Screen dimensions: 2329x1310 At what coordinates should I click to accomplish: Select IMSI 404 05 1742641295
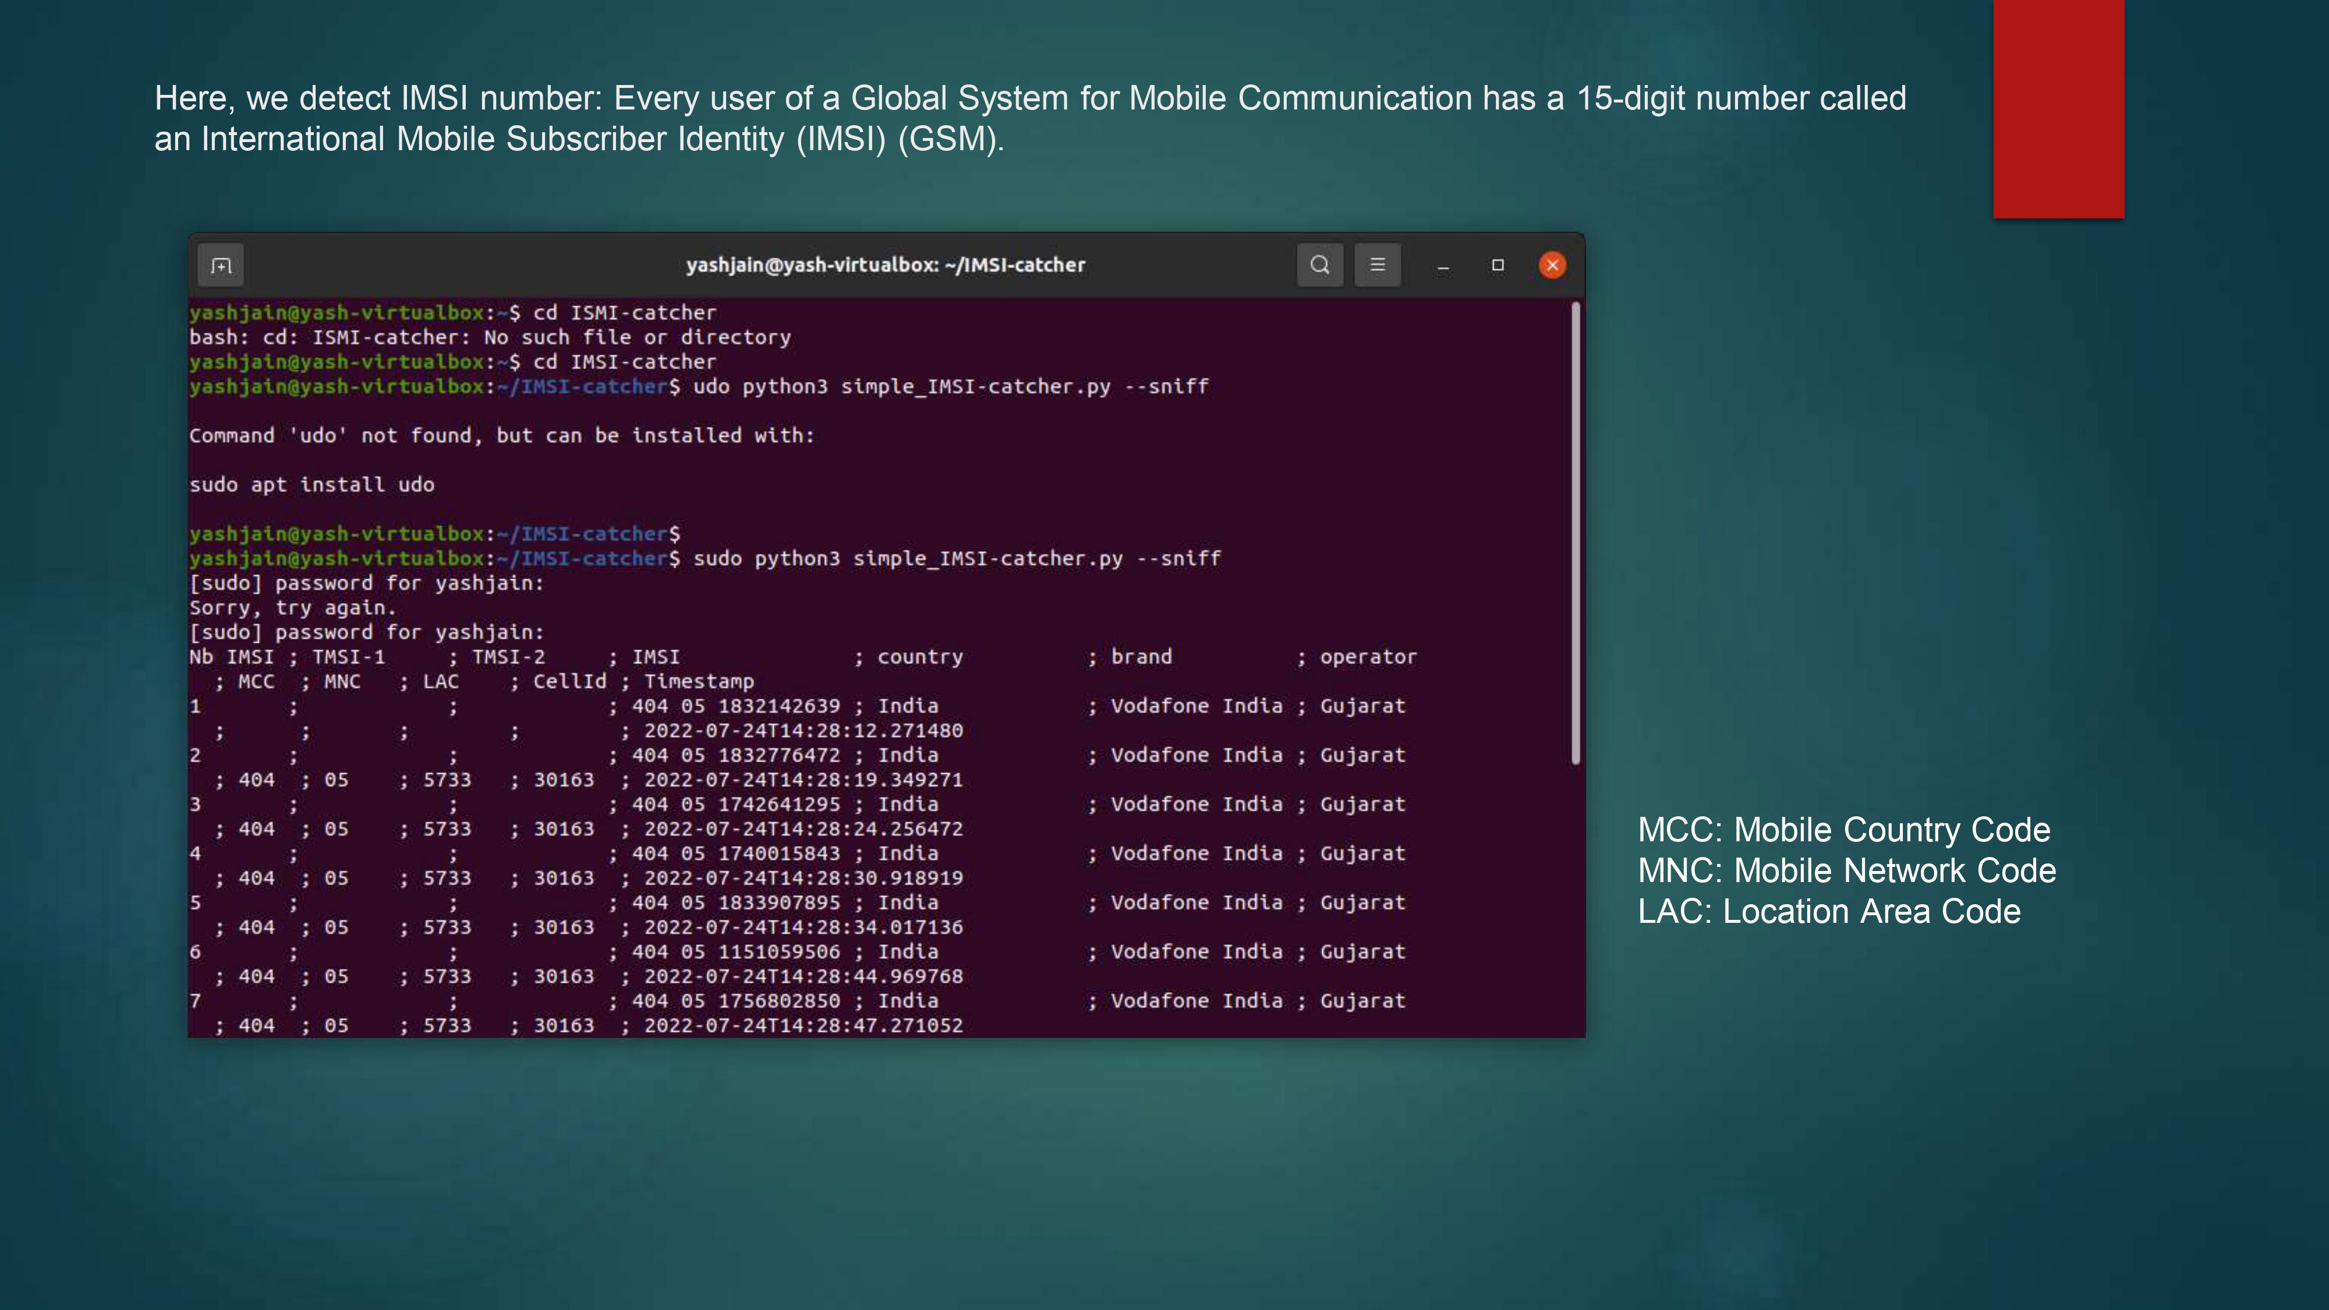pyautogui.click(x=736, y=805)
